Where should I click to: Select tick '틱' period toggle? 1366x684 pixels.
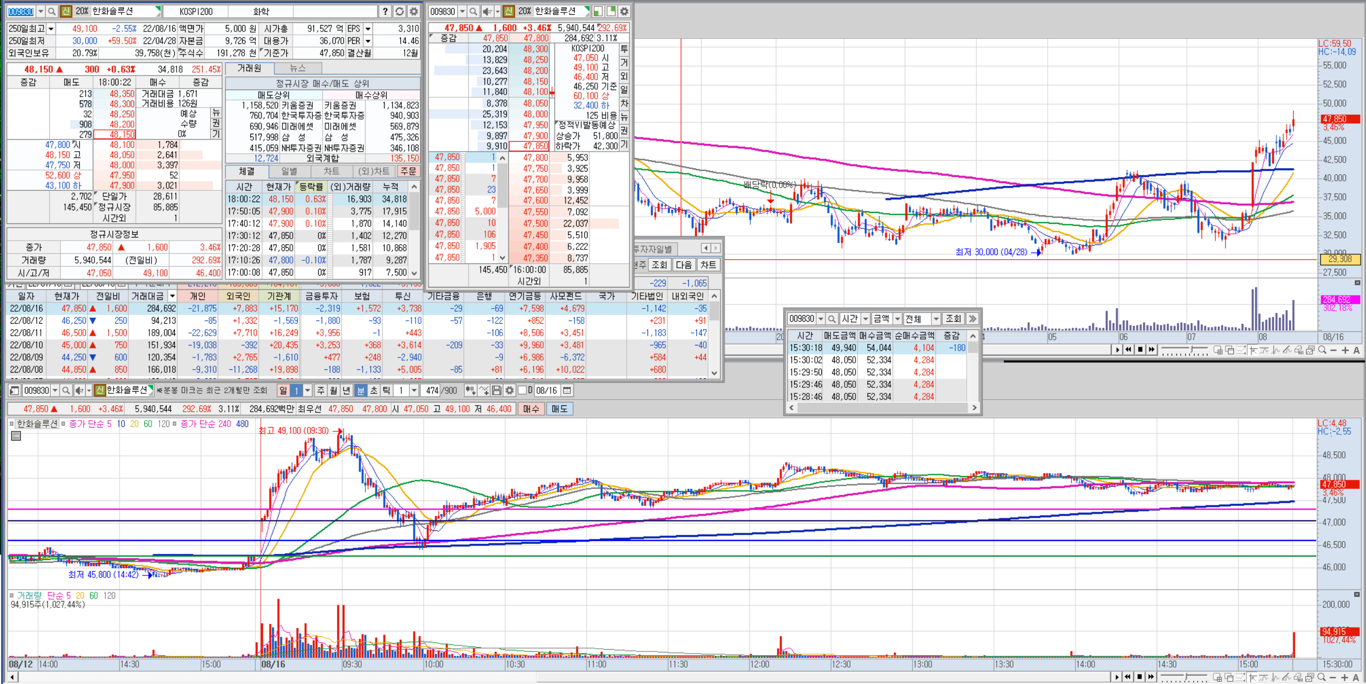387,391
